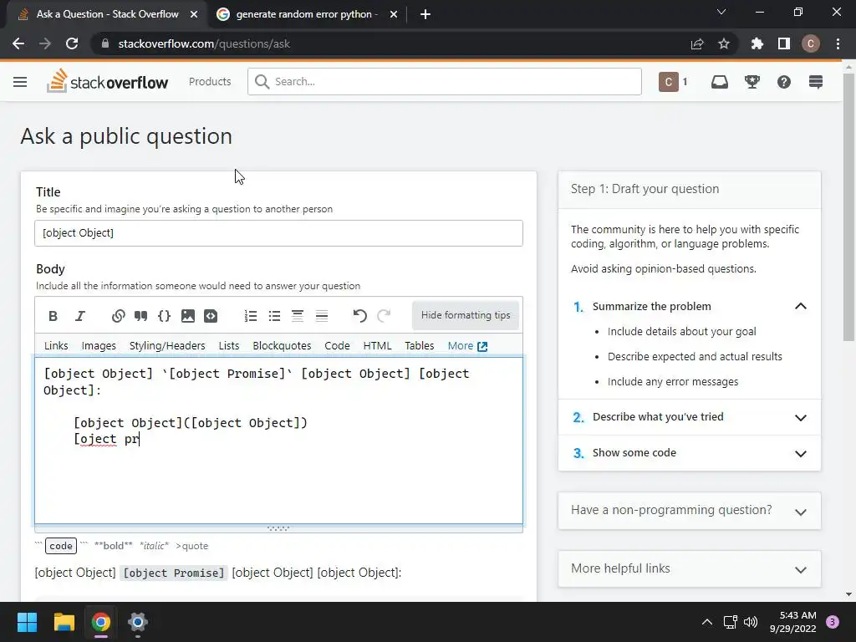Open the Chrome extensions puzzle icon
Screen dimensions: 856x642
[757, 43]
